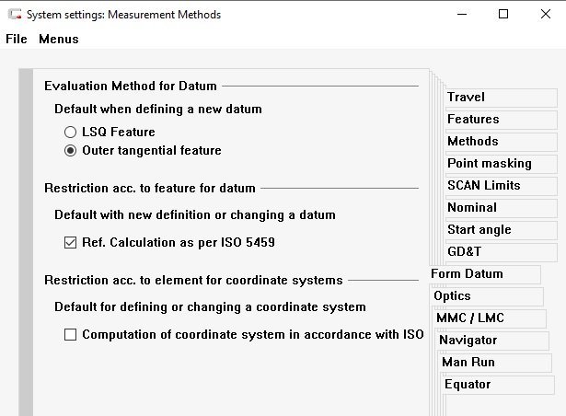Show the Start angle tab
Screen dimensions: 566x416
pyautogui.click(x=479, y=230)
